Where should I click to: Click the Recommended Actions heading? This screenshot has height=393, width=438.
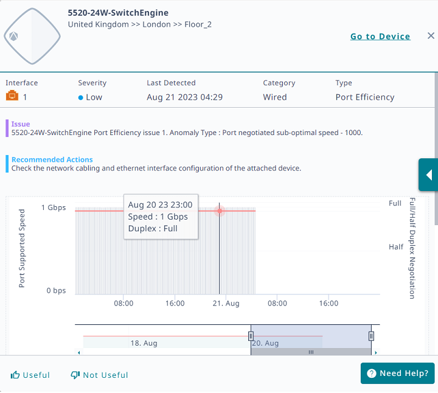click(x=52, y=159)
